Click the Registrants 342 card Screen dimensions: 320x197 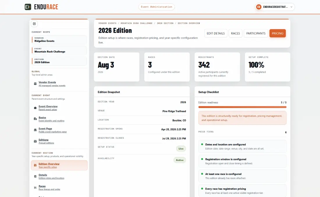pos(217,67)
